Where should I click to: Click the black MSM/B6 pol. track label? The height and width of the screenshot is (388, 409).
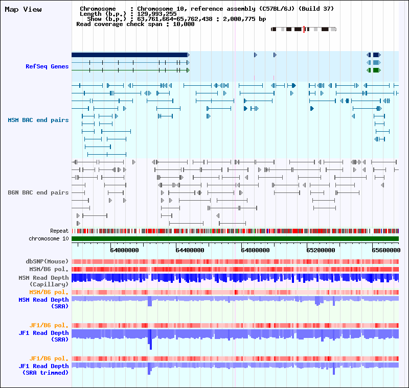click(x=49, y=269)
